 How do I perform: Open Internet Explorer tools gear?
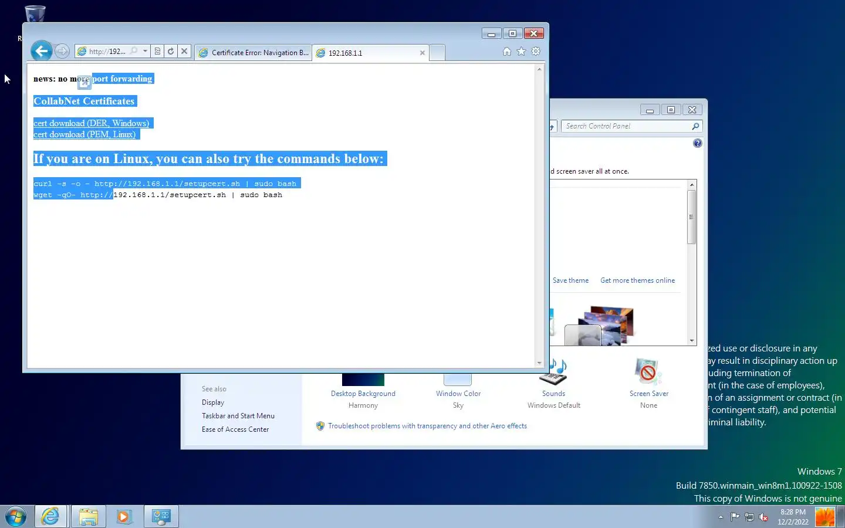pyautogui.click(x=536, y=52)
